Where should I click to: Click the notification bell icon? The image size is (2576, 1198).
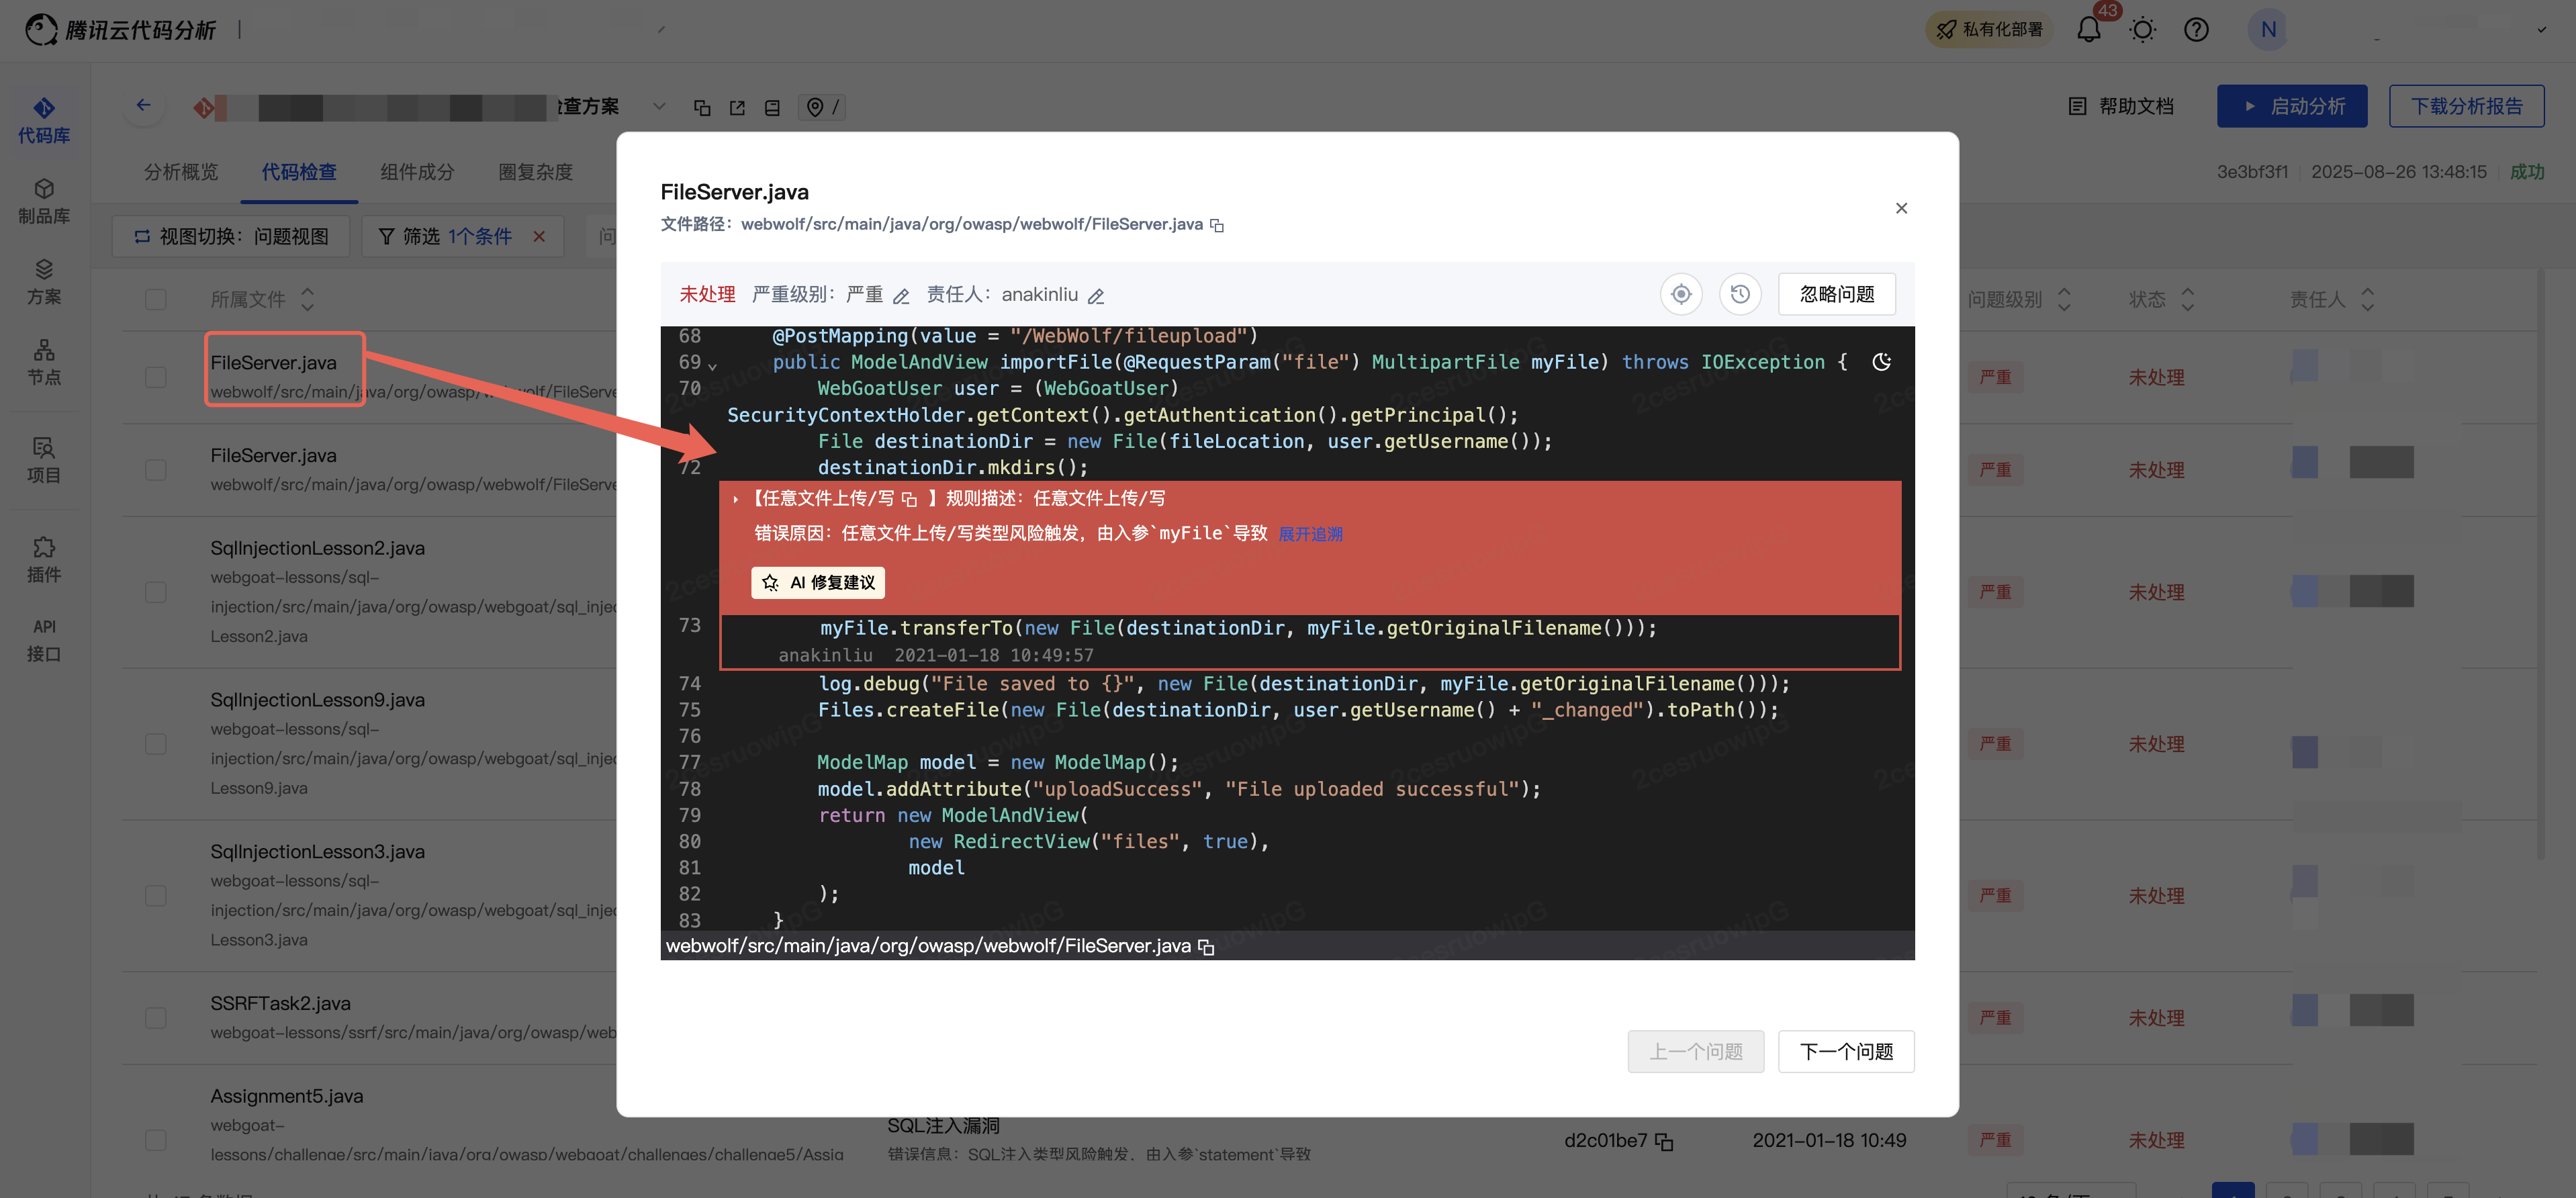(x=2088, y=30)
